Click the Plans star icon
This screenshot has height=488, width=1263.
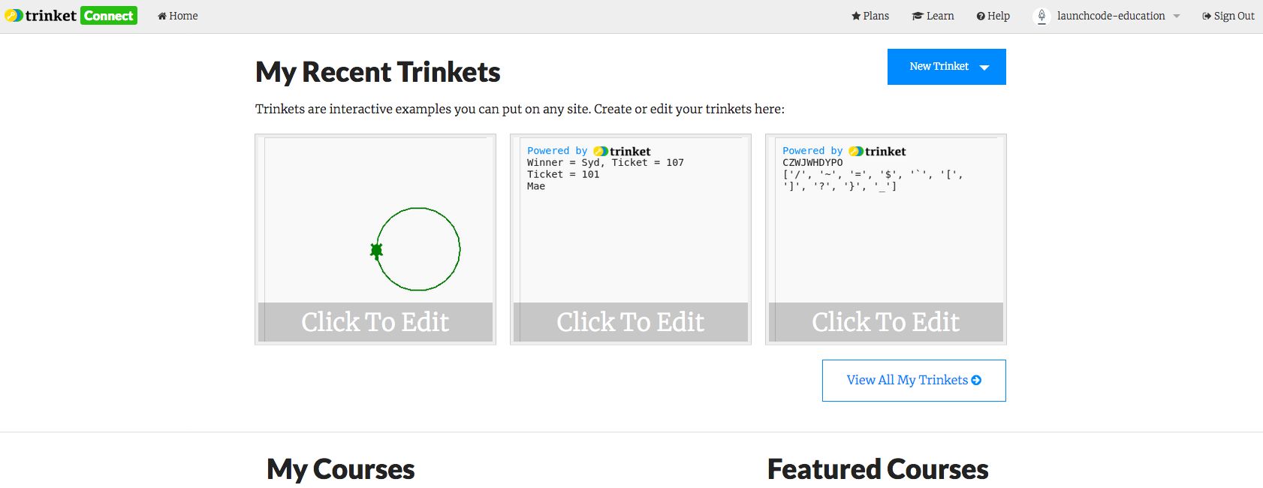point(856,16)
